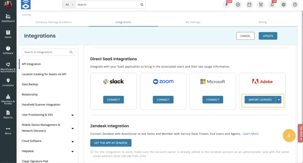
Task: Go to Items in the sidebar
Action: tap(8, 34)
